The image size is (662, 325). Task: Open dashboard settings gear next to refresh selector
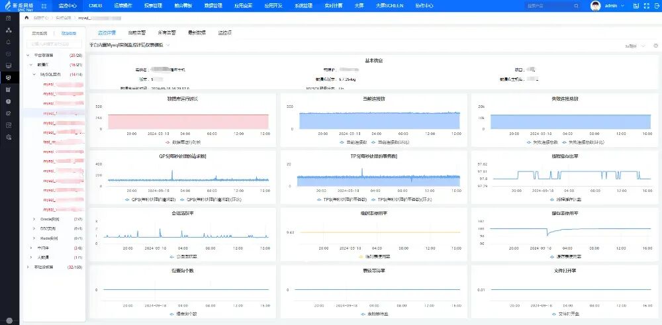click(x=655, y=46)
